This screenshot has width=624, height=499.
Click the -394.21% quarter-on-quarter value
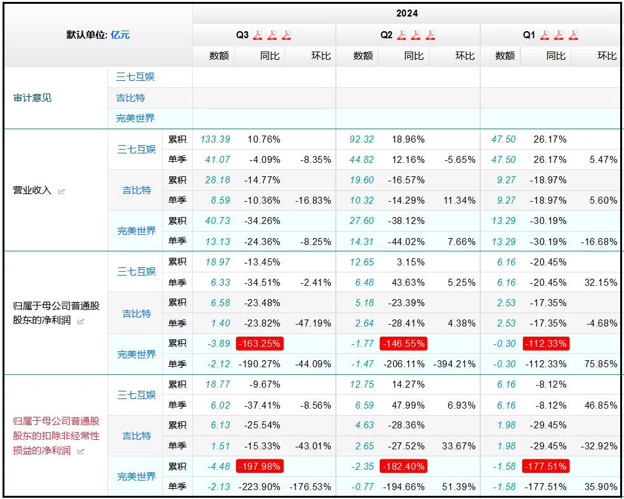pyautogui.click(x=454, y=364)
